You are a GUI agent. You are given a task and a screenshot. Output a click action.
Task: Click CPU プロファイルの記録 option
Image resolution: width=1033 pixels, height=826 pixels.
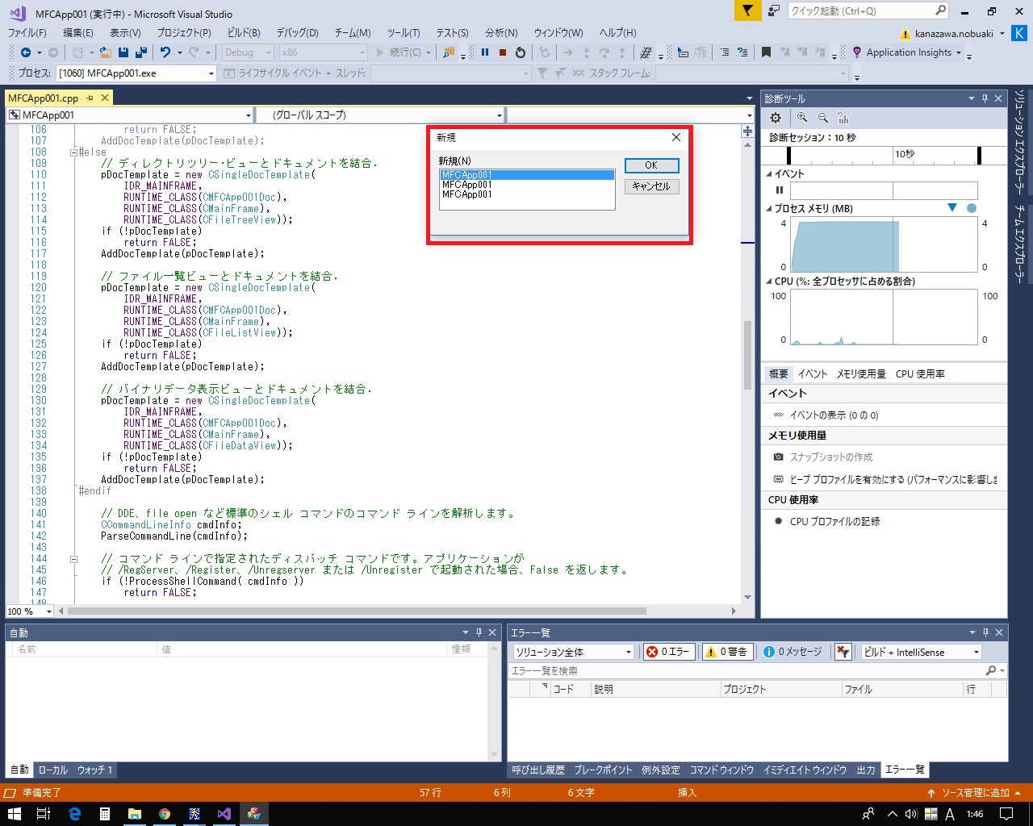coord(834,522)
